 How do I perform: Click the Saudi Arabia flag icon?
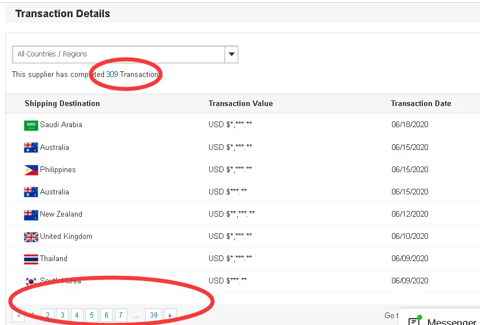[x=31, y=125]
